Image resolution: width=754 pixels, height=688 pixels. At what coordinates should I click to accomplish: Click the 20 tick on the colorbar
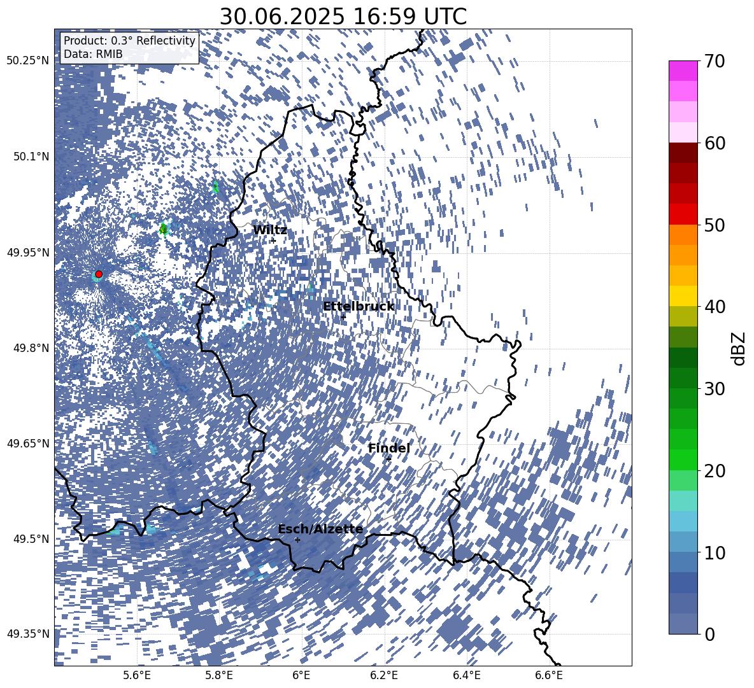pos(715,471)
